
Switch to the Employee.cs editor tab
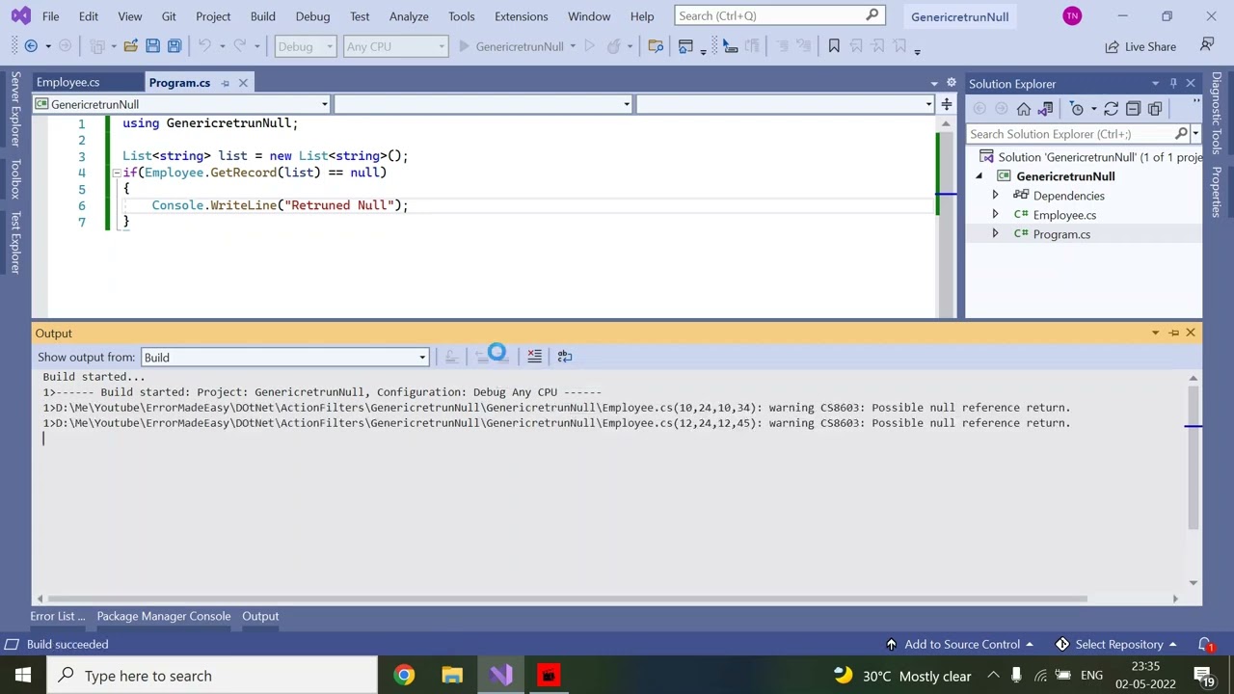67,83
